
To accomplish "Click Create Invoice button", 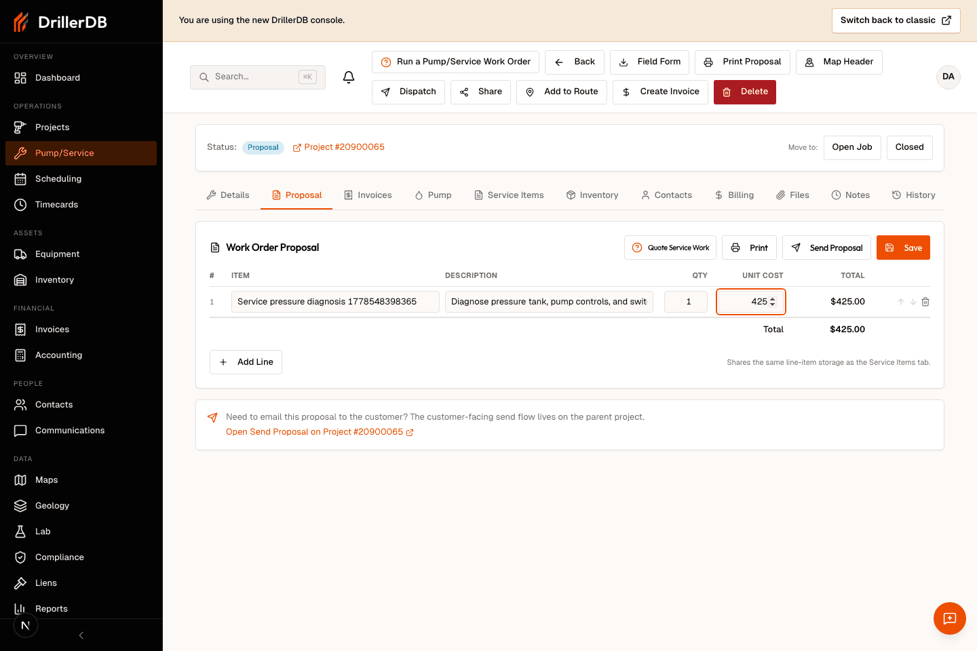I will pyautogui.click(x=660, y=92).
